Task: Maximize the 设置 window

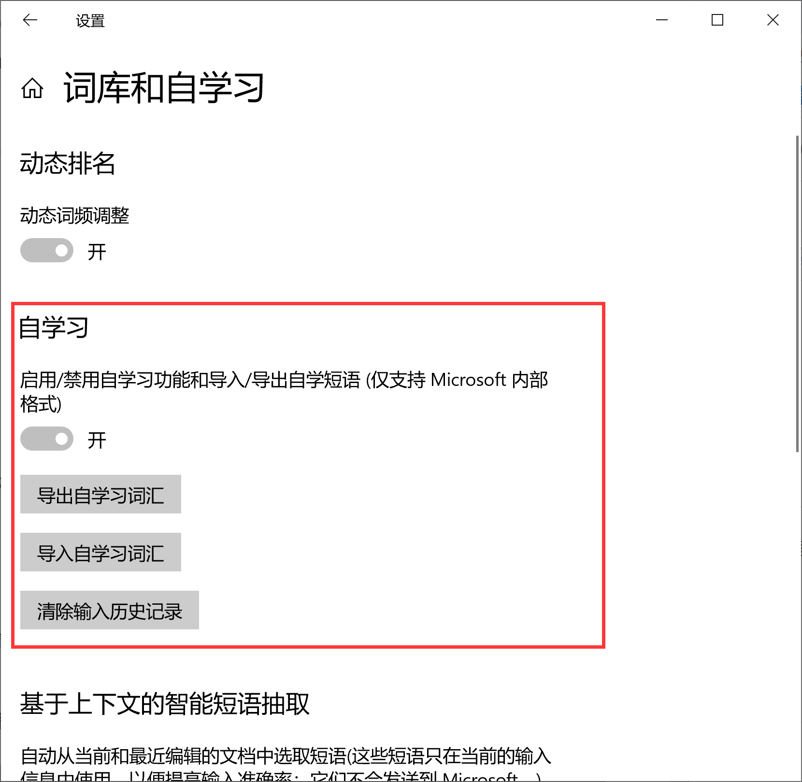Action: [x=717, y=20]
